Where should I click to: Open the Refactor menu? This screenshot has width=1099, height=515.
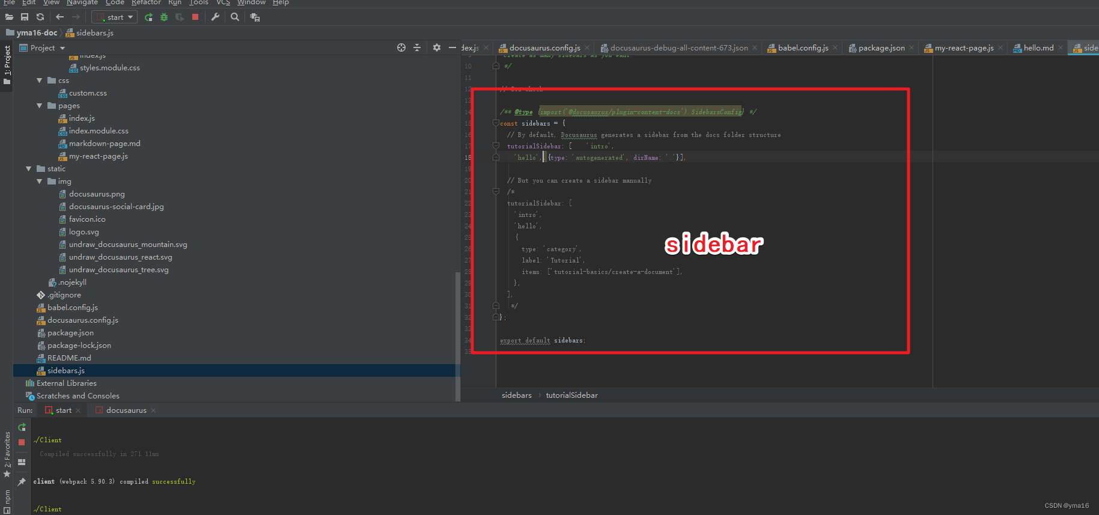click(146, 2)
